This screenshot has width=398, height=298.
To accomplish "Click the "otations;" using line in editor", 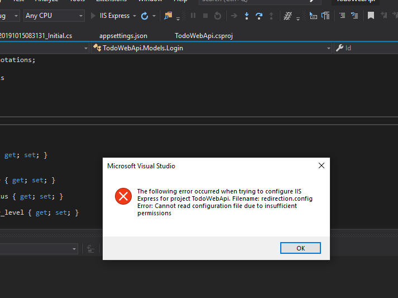I will point(17,60).
